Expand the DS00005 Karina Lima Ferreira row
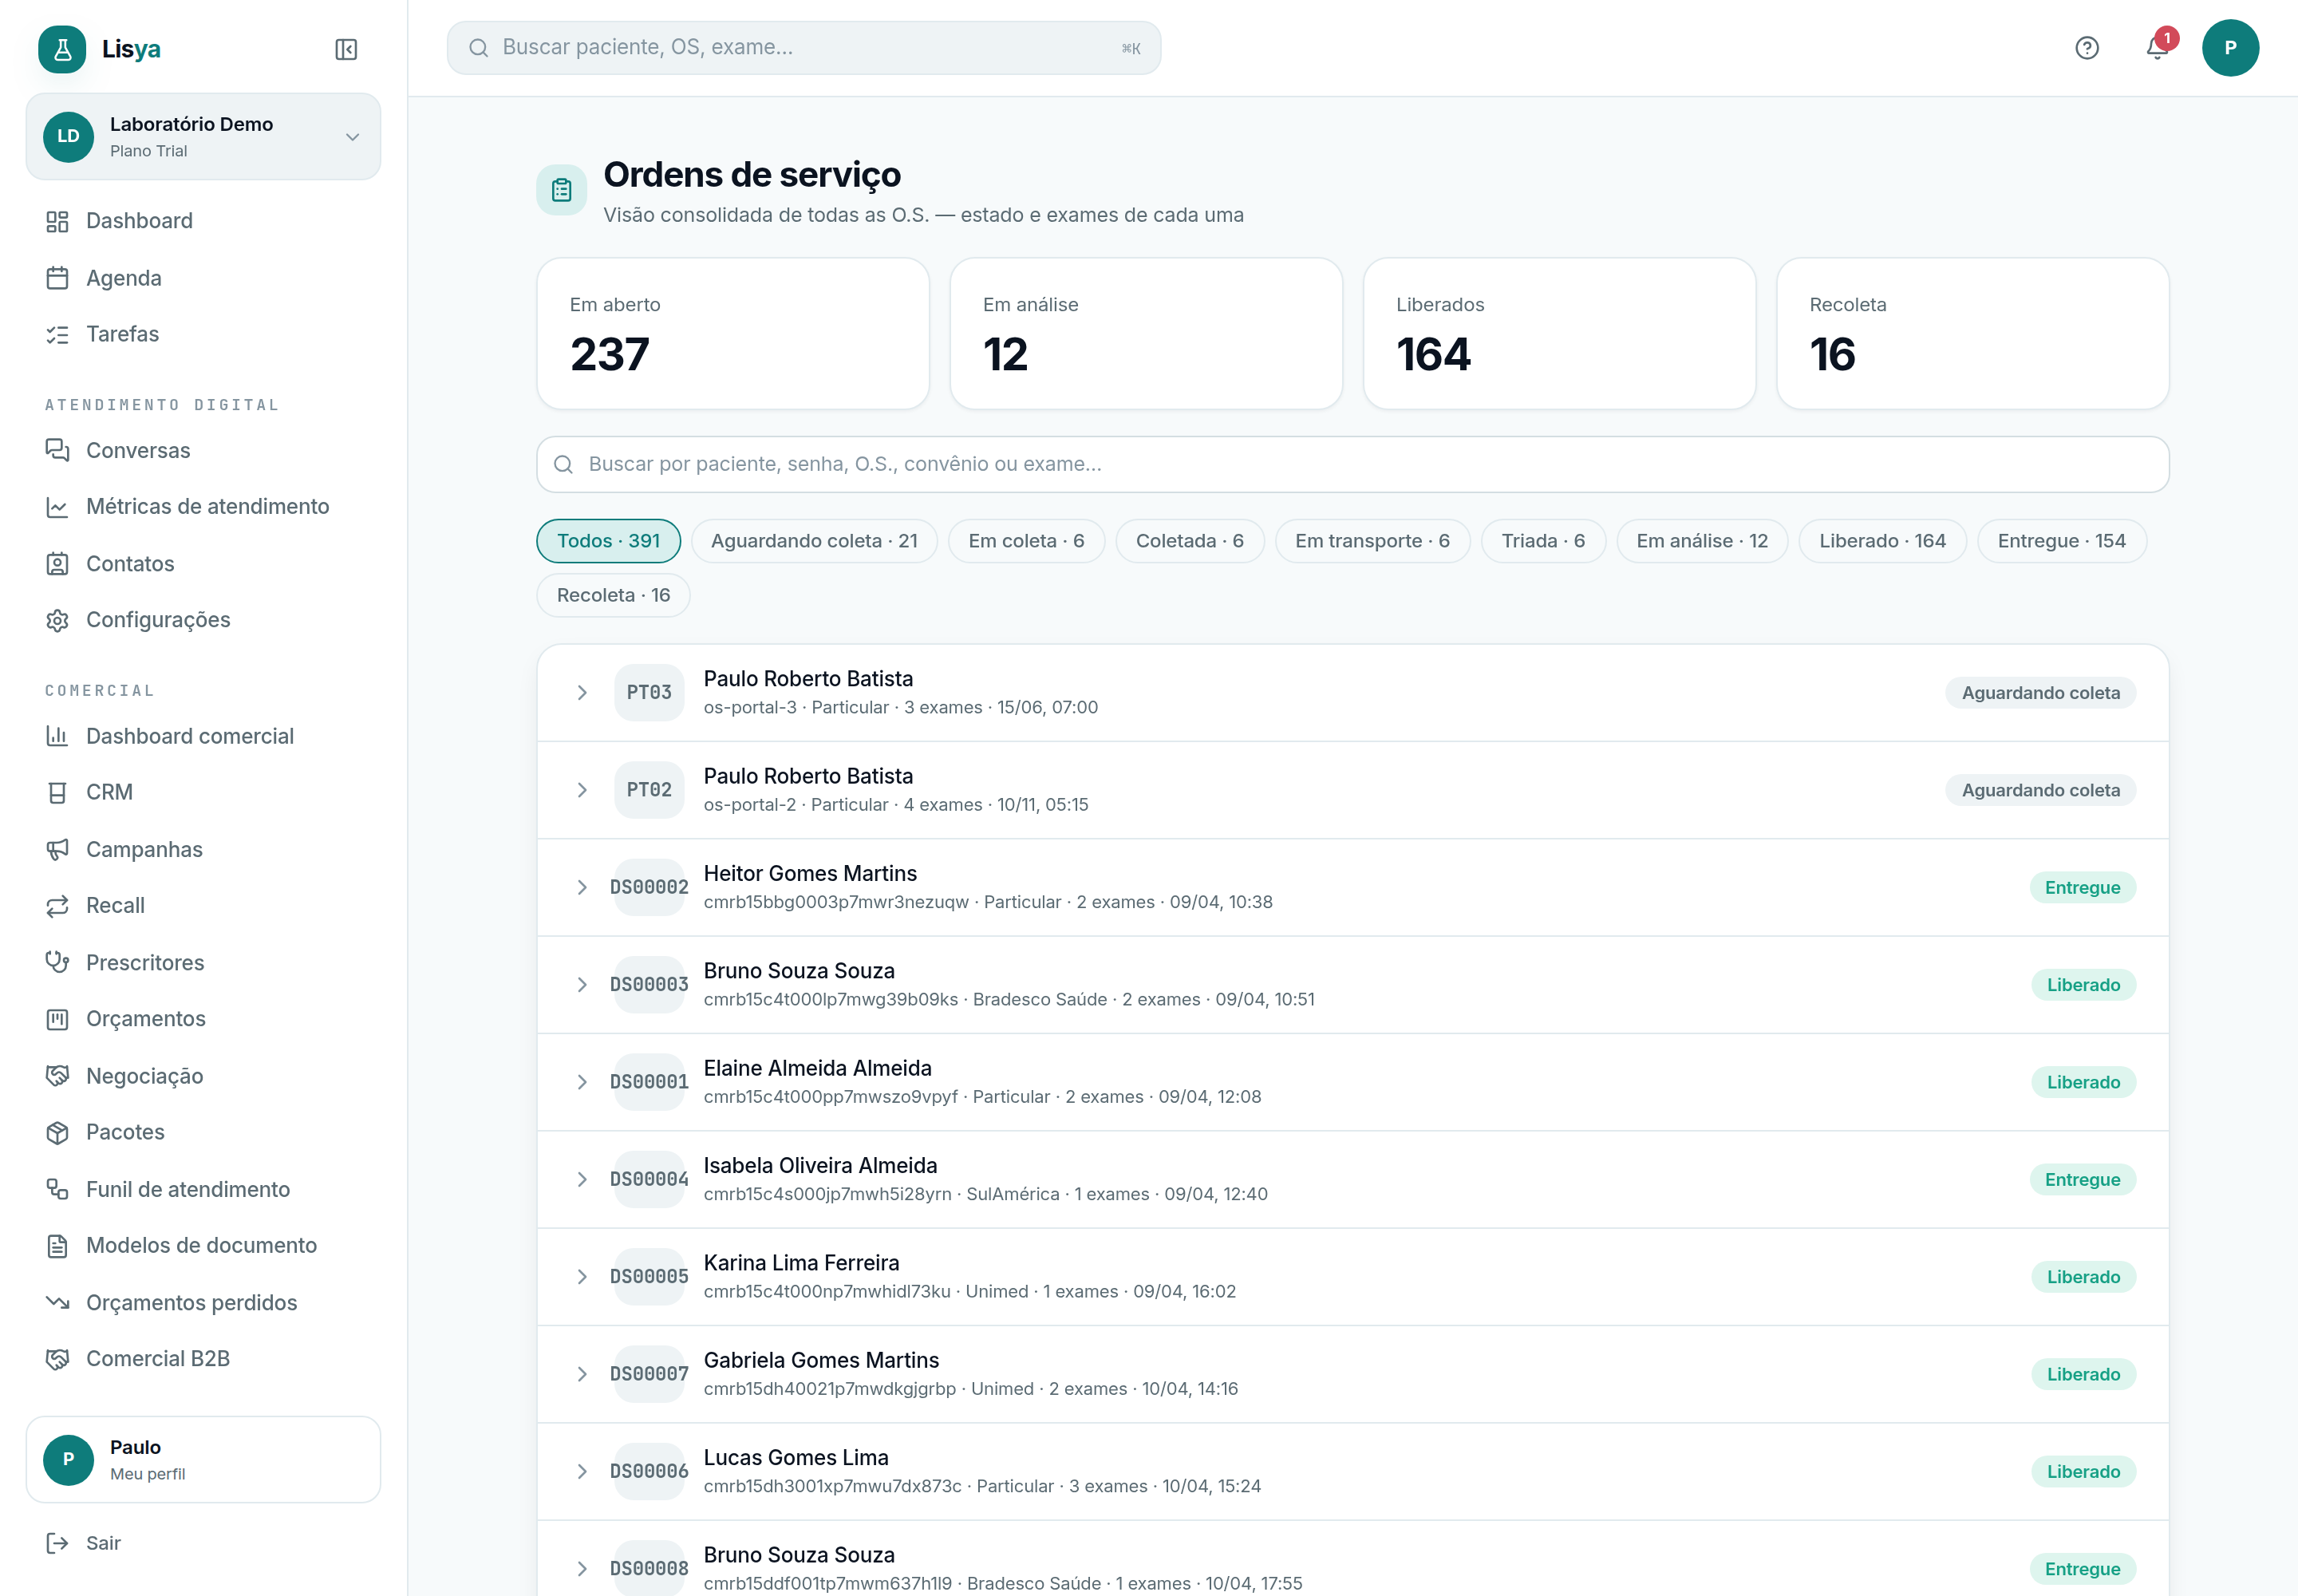Screen dimensions: 2298x1596 [582, 1277]
